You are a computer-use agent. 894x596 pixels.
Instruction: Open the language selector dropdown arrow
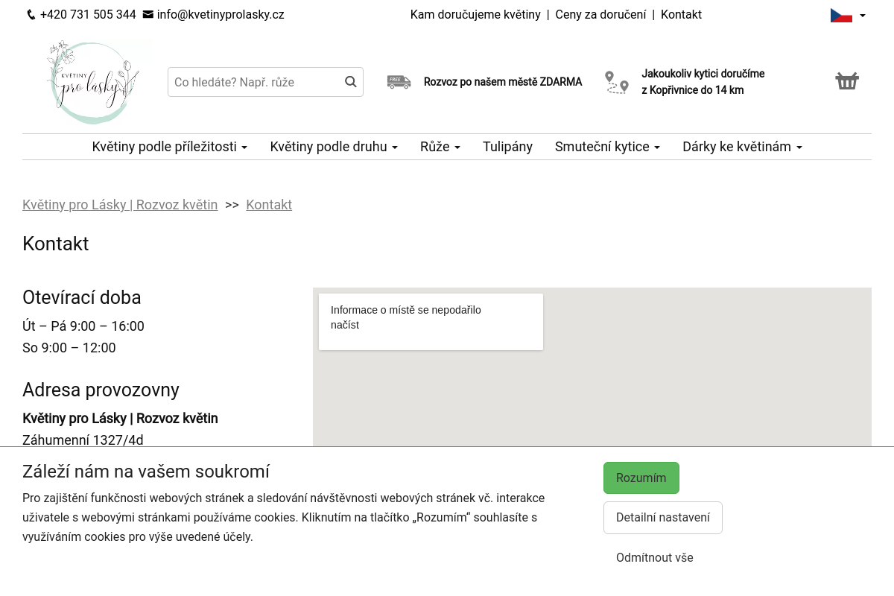863,16
